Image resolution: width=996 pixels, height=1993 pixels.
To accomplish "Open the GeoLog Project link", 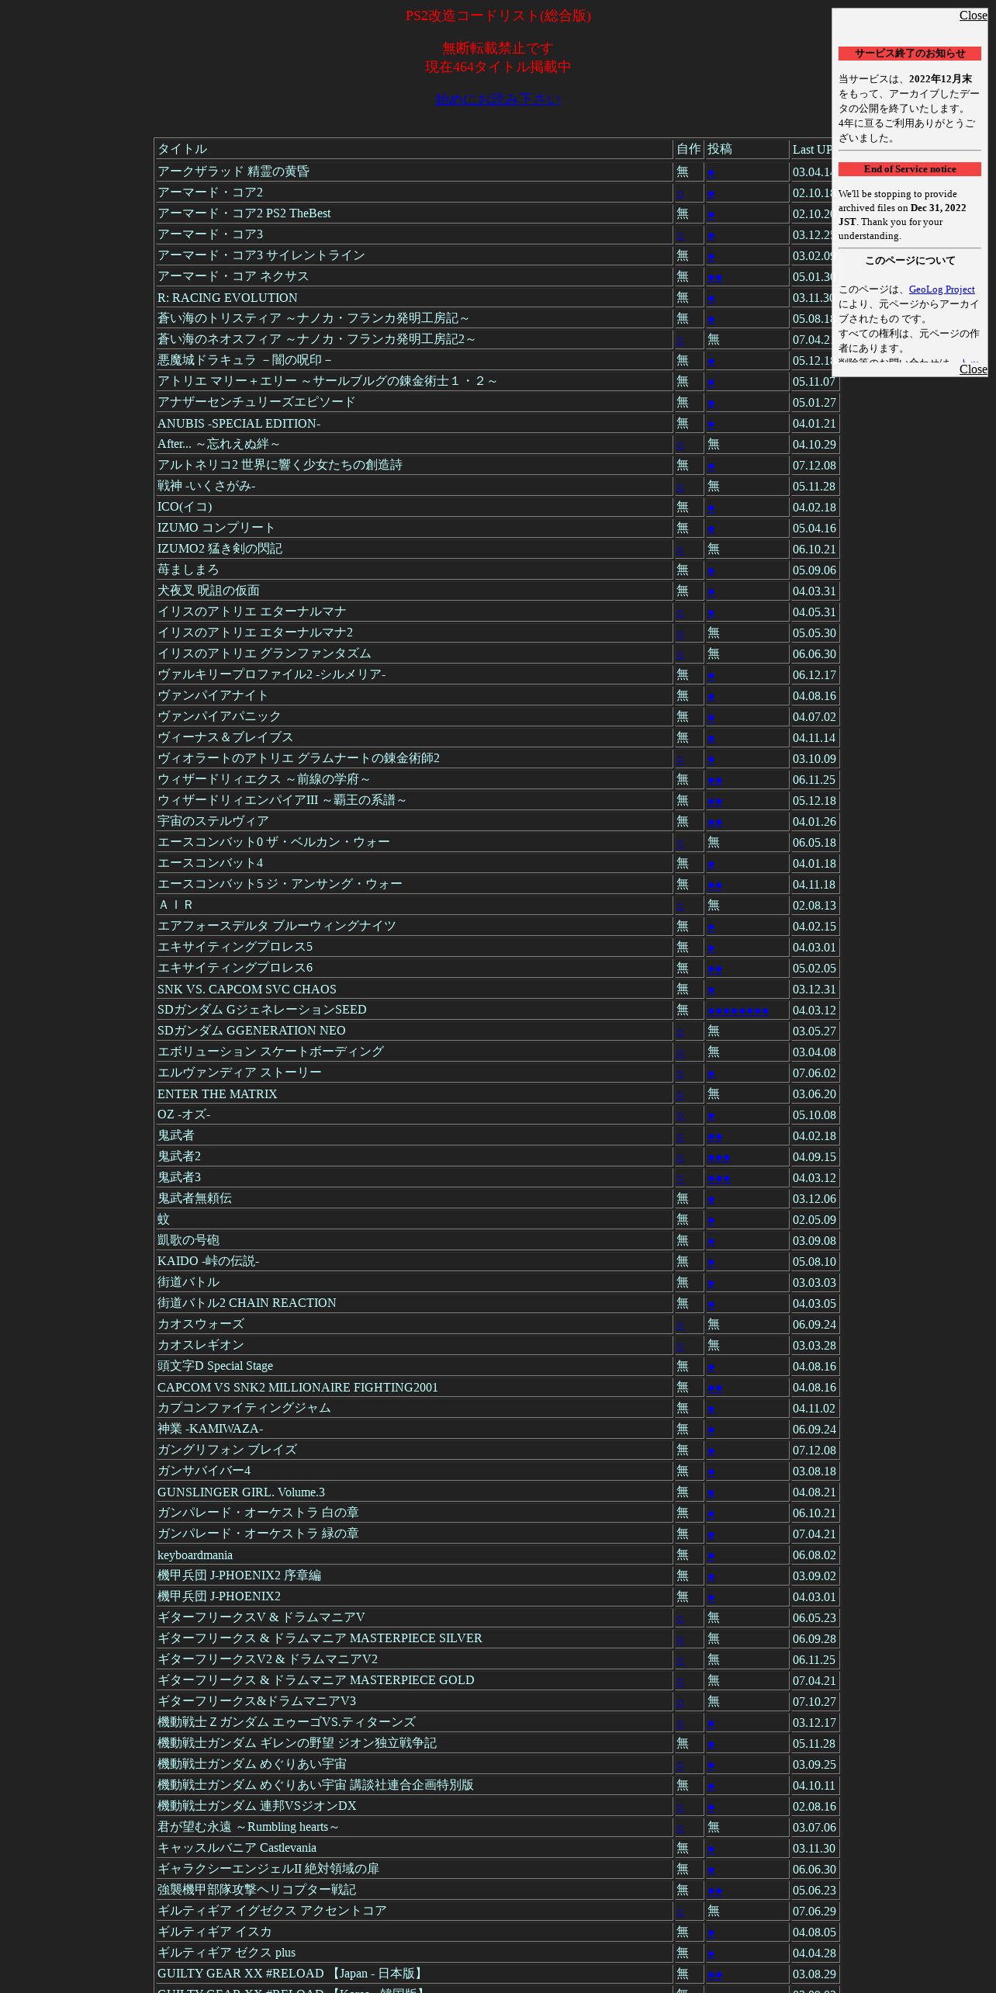I will click(942, 289).
